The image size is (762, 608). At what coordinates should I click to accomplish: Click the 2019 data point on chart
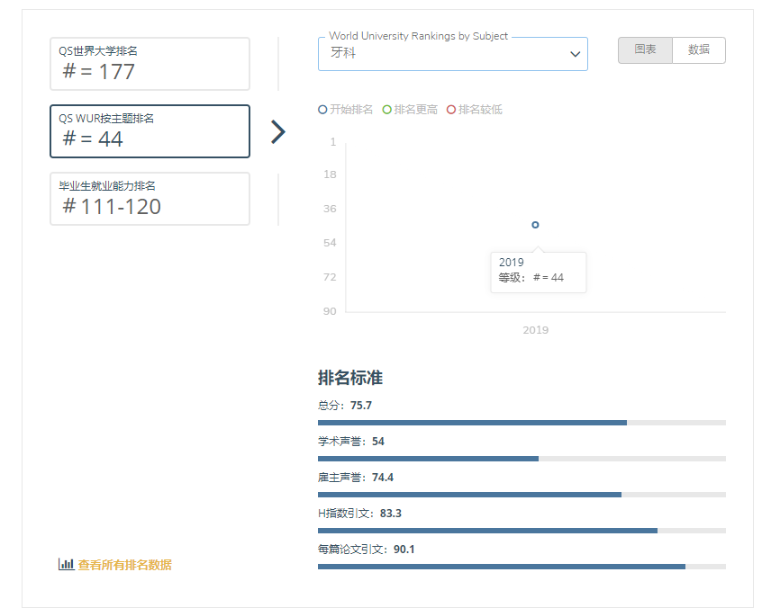(x=535, y=225)
